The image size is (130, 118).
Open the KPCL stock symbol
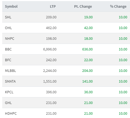tap(9, 92)
